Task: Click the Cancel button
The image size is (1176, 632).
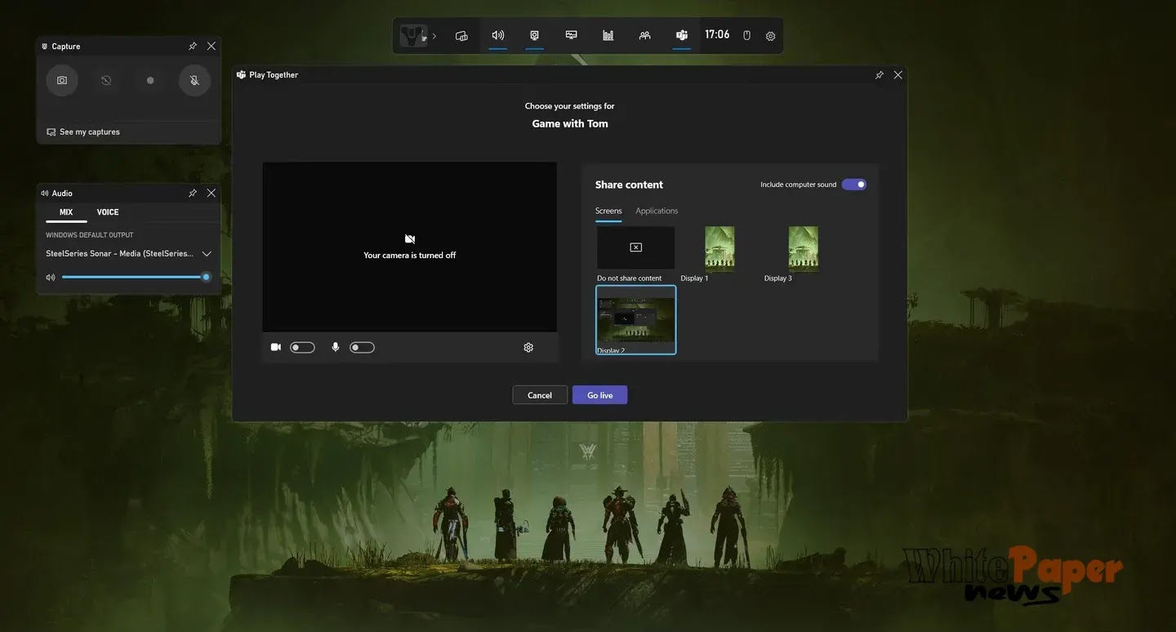Action: tap(540, 395)
